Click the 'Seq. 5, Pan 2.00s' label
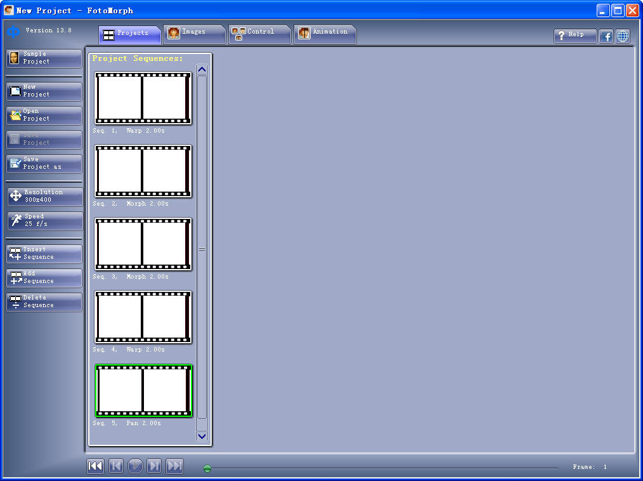Screen dimensions: 643x481 pos(127,423)
